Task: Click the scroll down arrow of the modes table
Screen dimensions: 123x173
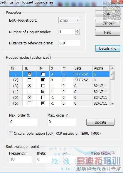Action: click(x=112, y=104)
